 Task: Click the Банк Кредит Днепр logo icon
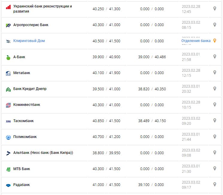click(8, 89)
